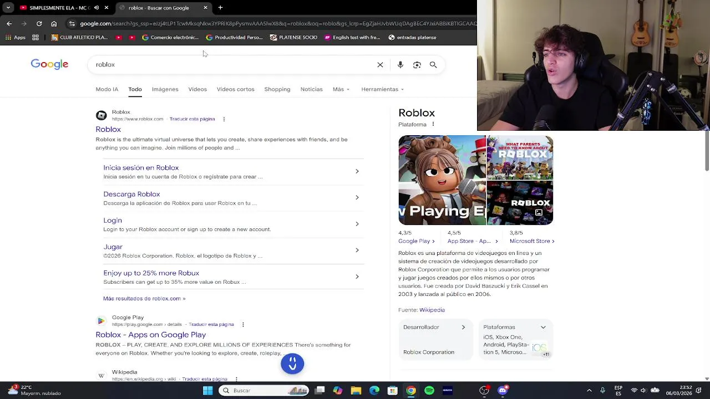710x399 pixels.
Task: Open Microsoft Edge from the taskbar
Action: pyautogui.click(x=374, y=391)
